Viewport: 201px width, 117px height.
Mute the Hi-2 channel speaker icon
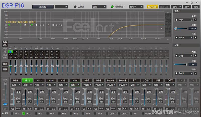(24, 109)
